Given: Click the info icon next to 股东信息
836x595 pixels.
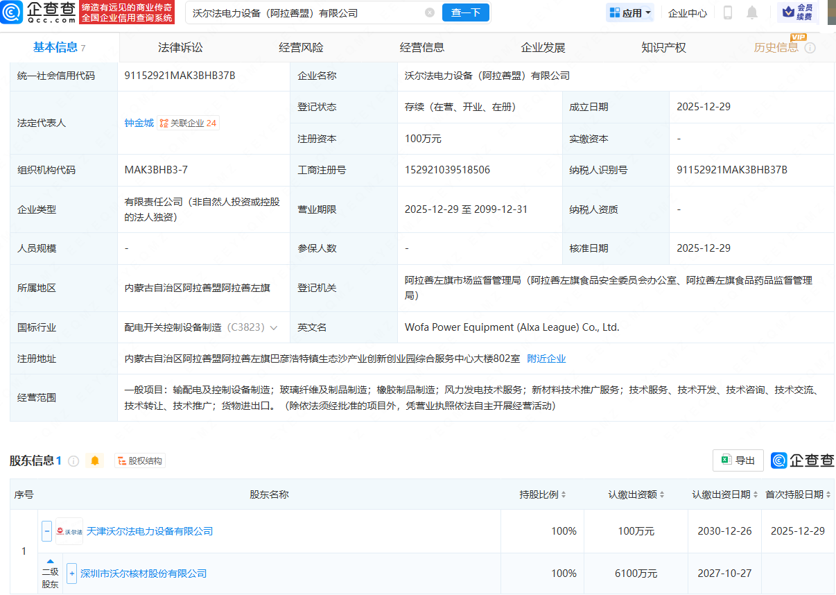Looking at the screenshot, I should pyautogui.click(x=73, y=460).
